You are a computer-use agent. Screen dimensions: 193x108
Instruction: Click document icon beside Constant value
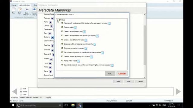(x=75, y=28)
